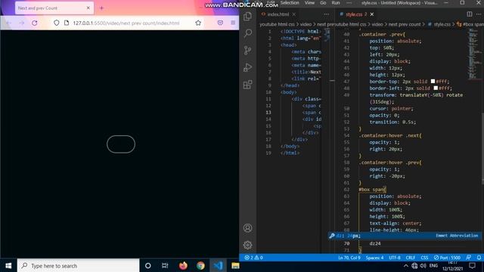
Task: Launch Chrome from the taskbar
Action: [200, 265]
